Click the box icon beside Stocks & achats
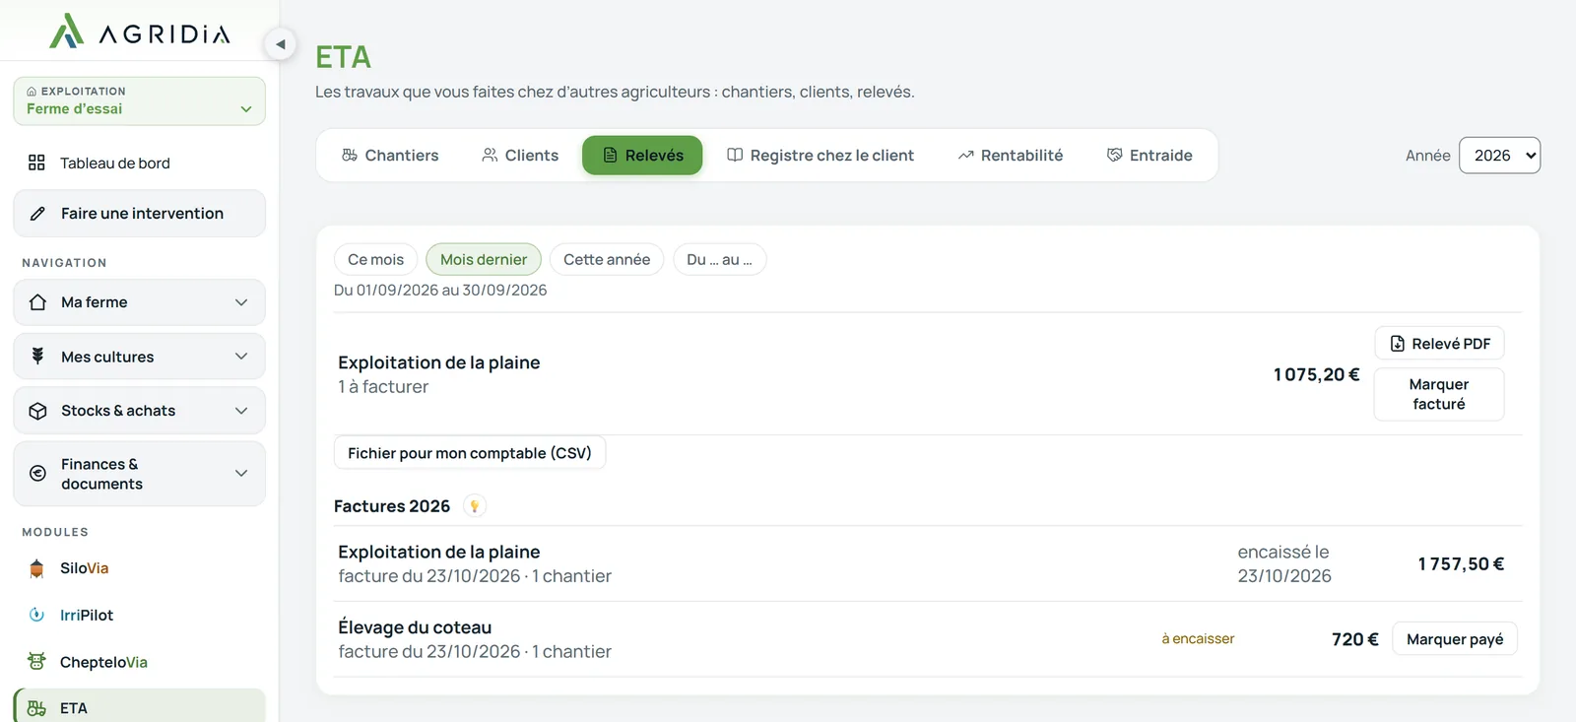Screen dimensions: 1576x722 coord(37,411)
